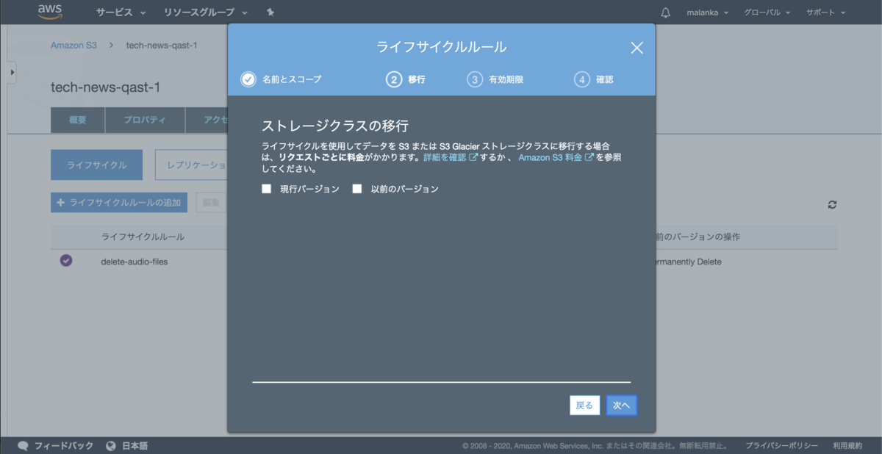The width and height of the screenshot is (882, 454).
Task: Click the フィードバック footer text
Action: [x=64, y=445]
